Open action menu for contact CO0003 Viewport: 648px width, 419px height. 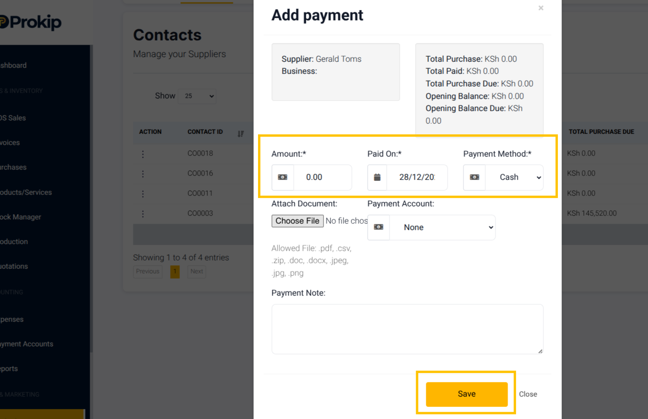pyautogui.click(x=143, y=214)
